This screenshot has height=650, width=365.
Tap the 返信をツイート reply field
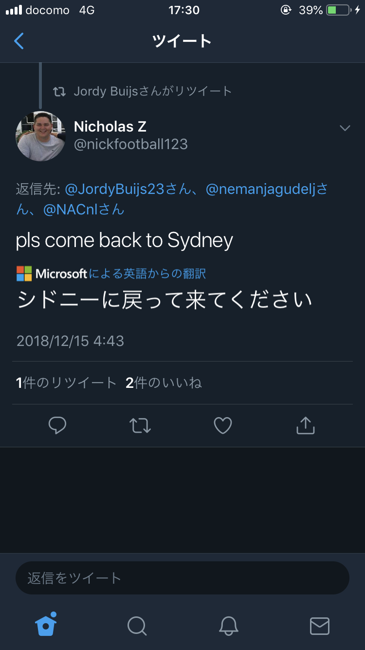(x=182, y=578)
